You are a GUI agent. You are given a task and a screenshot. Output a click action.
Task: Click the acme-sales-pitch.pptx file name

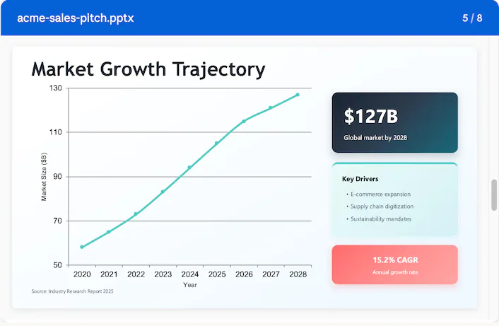[75, 18]
